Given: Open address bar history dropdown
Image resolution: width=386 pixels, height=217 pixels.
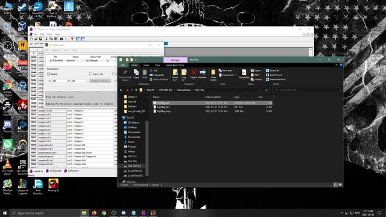Looking at the screenshot, I should tap(261, 90).
